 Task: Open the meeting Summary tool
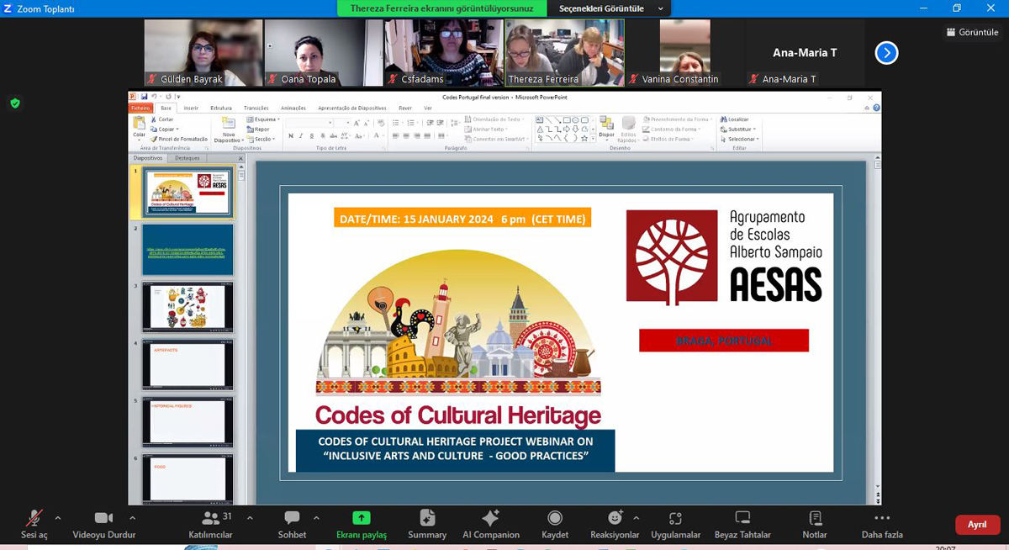pos(427,524)
